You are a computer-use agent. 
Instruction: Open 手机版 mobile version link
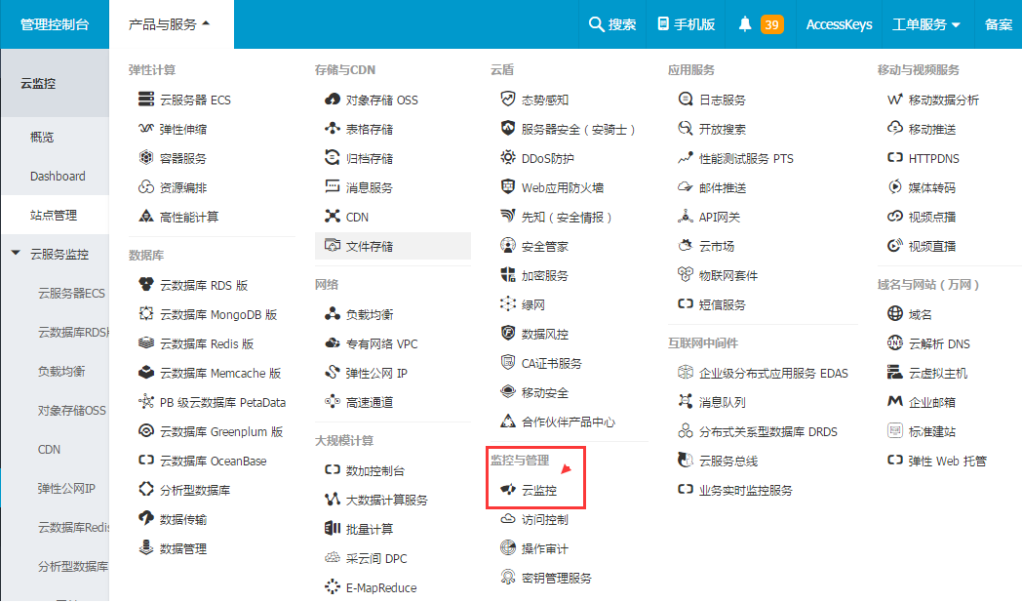click(x=687, y=24)
